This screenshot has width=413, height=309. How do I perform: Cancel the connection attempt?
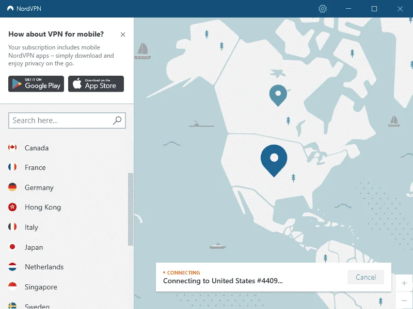point(366,277)
